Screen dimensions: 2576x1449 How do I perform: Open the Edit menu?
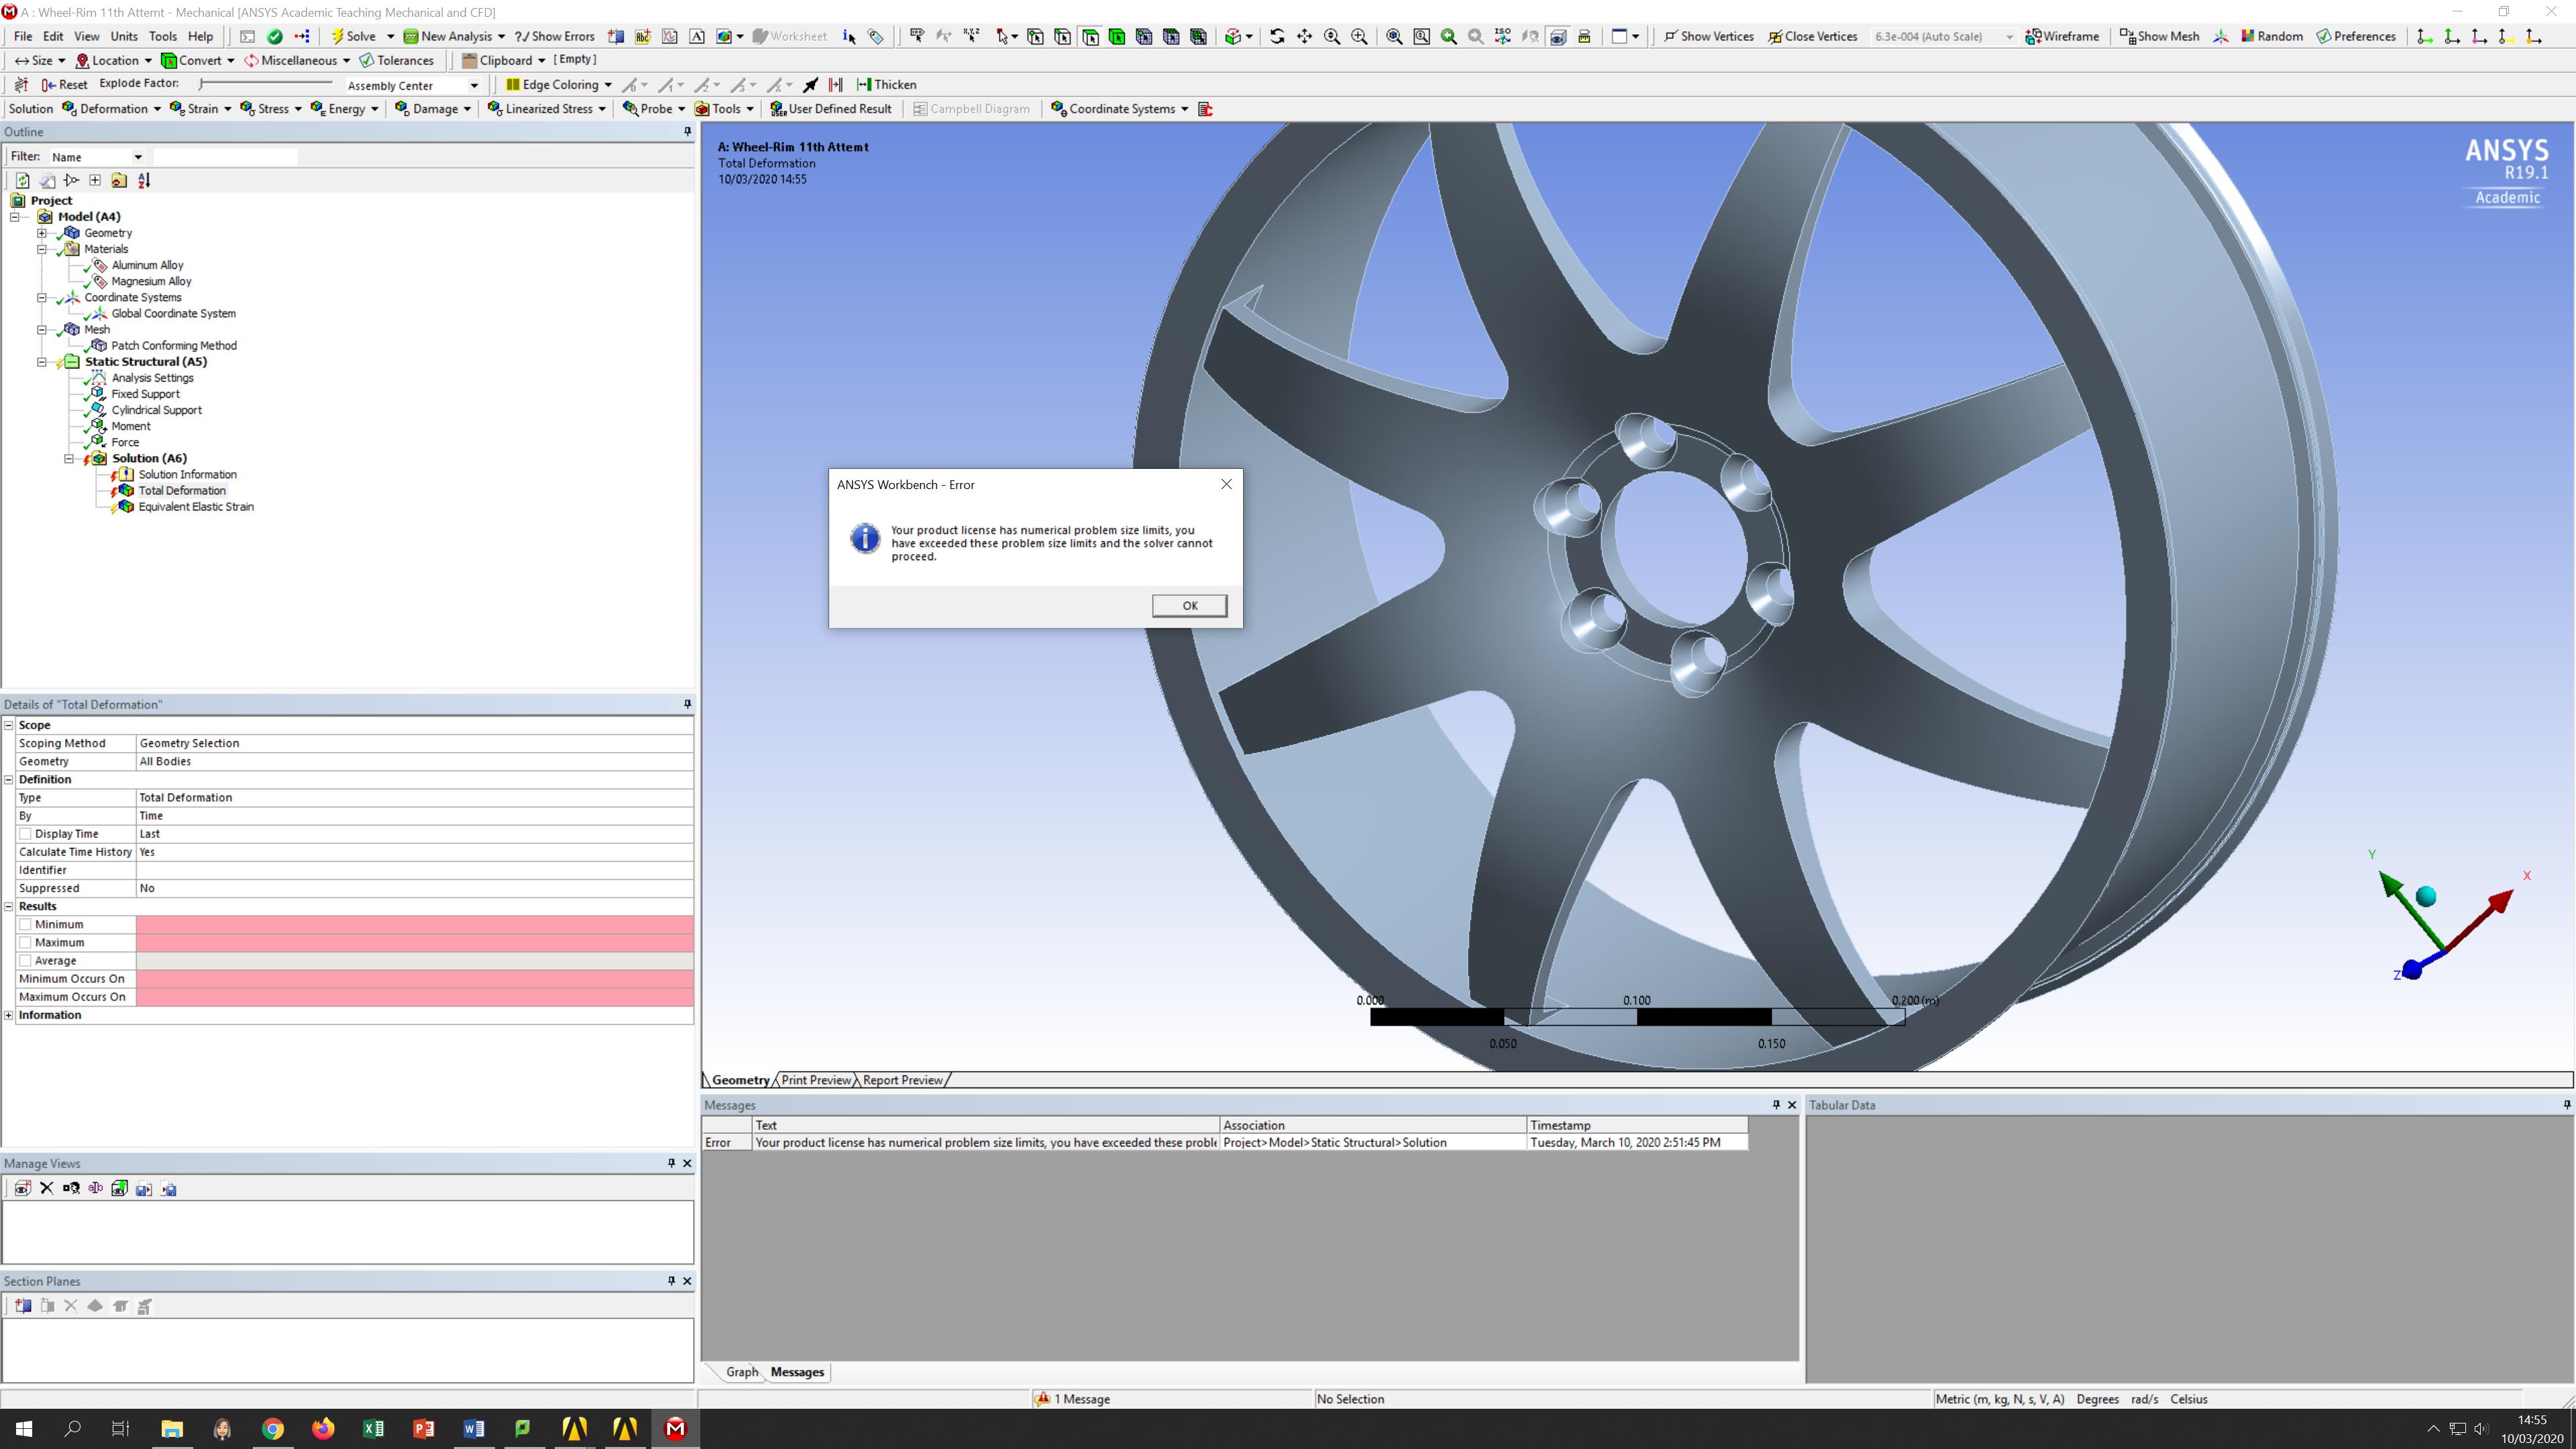[53, 36]
